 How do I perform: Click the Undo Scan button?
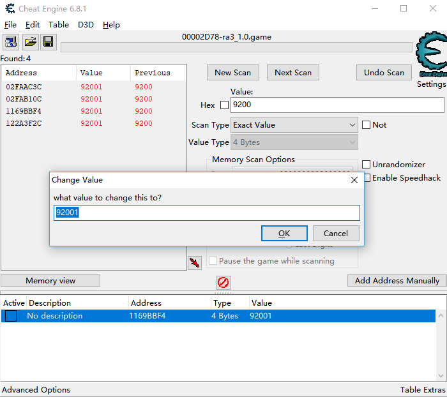(x=384, y=73)
